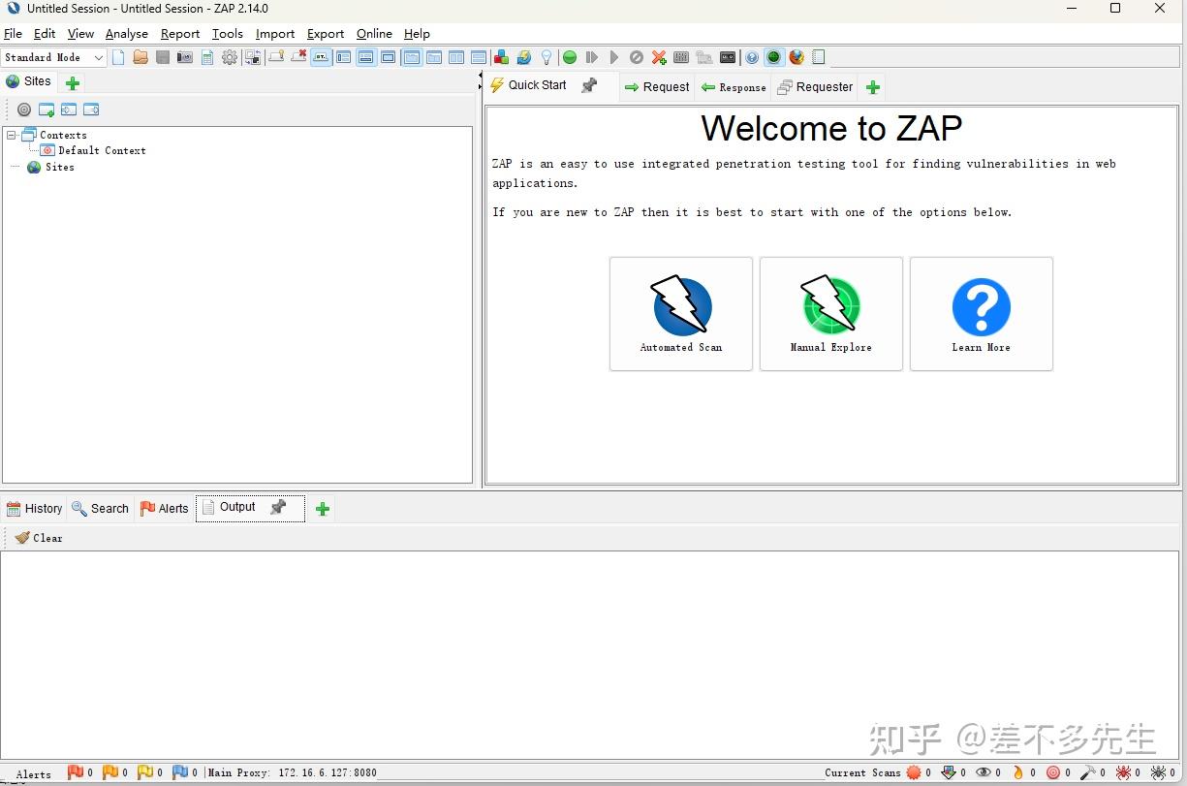
Task: Click the online help question mark icon
Action: [x=752, y=57]
